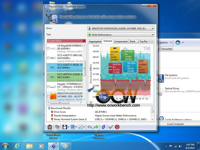200x150 pixels.
Task: Toggle the LSI MegaRAID 8708EM2 checkbox
Action: coord(48,48)
